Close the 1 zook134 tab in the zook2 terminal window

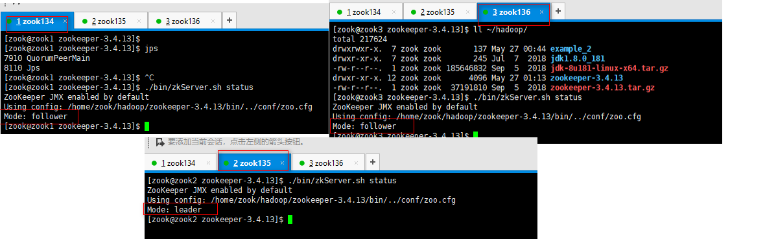click(x=208, y=163)
